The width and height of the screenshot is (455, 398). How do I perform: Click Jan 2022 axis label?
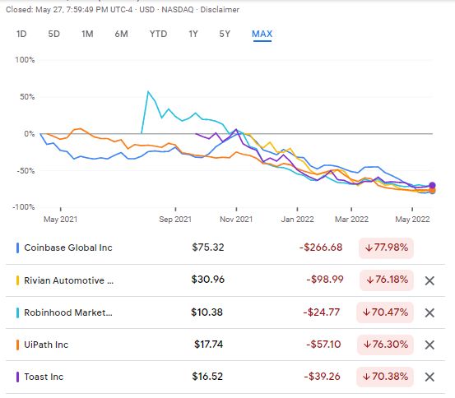(297, 220)
